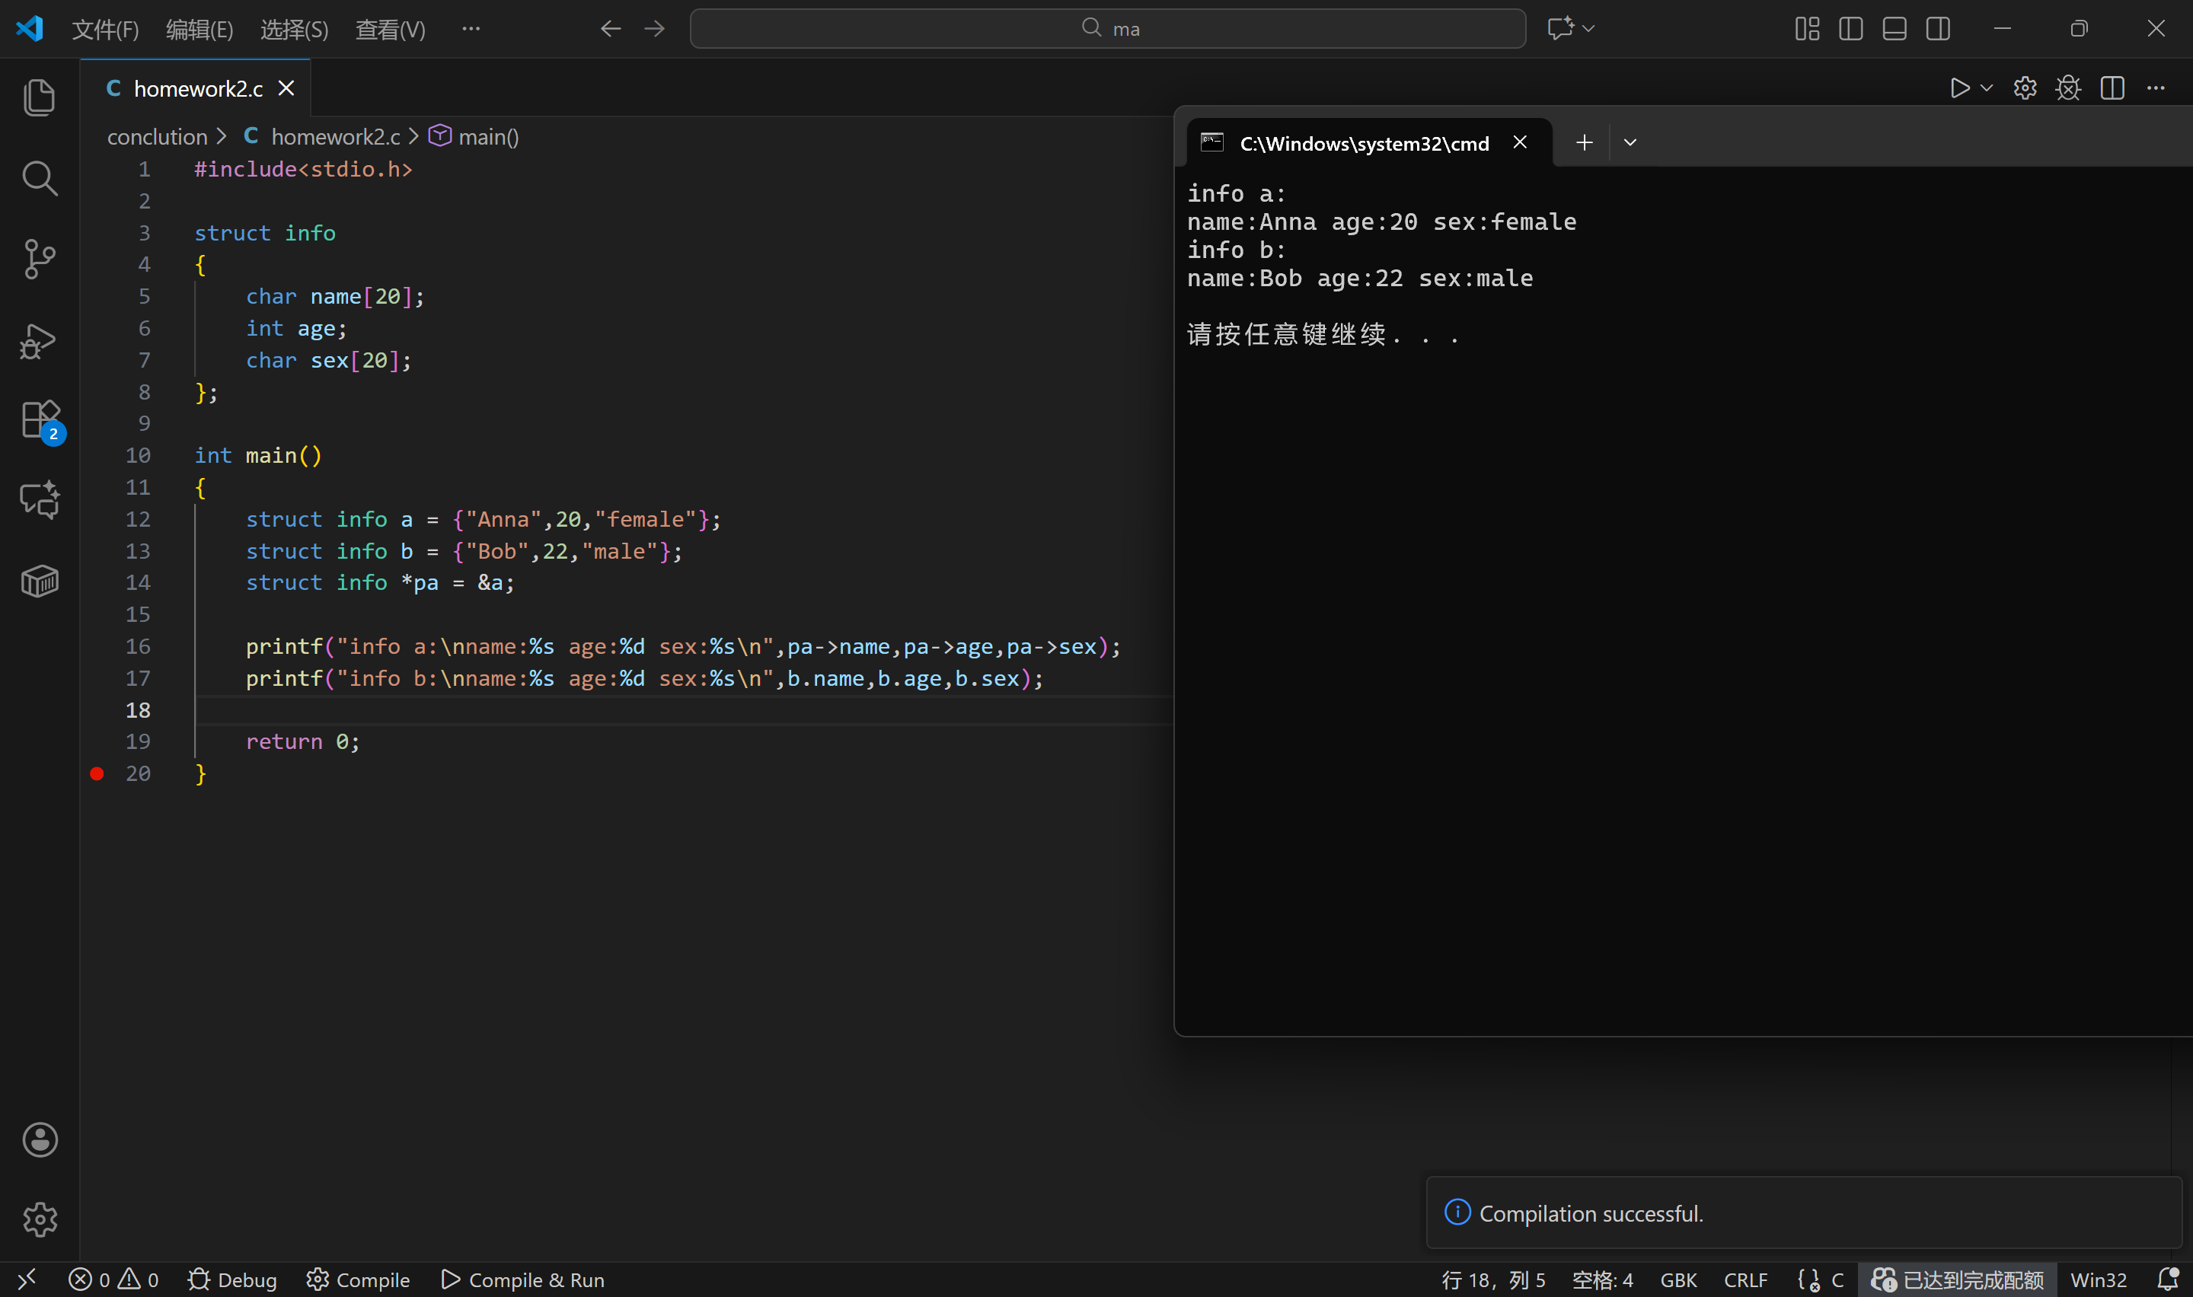Toggle the bottom panel layout button
Viewport: 2193px width, 1297px height.
1894,29
